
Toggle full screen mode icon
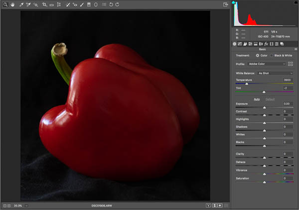coord(226,4)
